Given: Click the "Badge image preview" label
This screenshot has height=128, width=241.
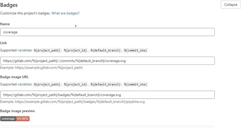Looking at the screenshot, I should click(x=18, y=111).
